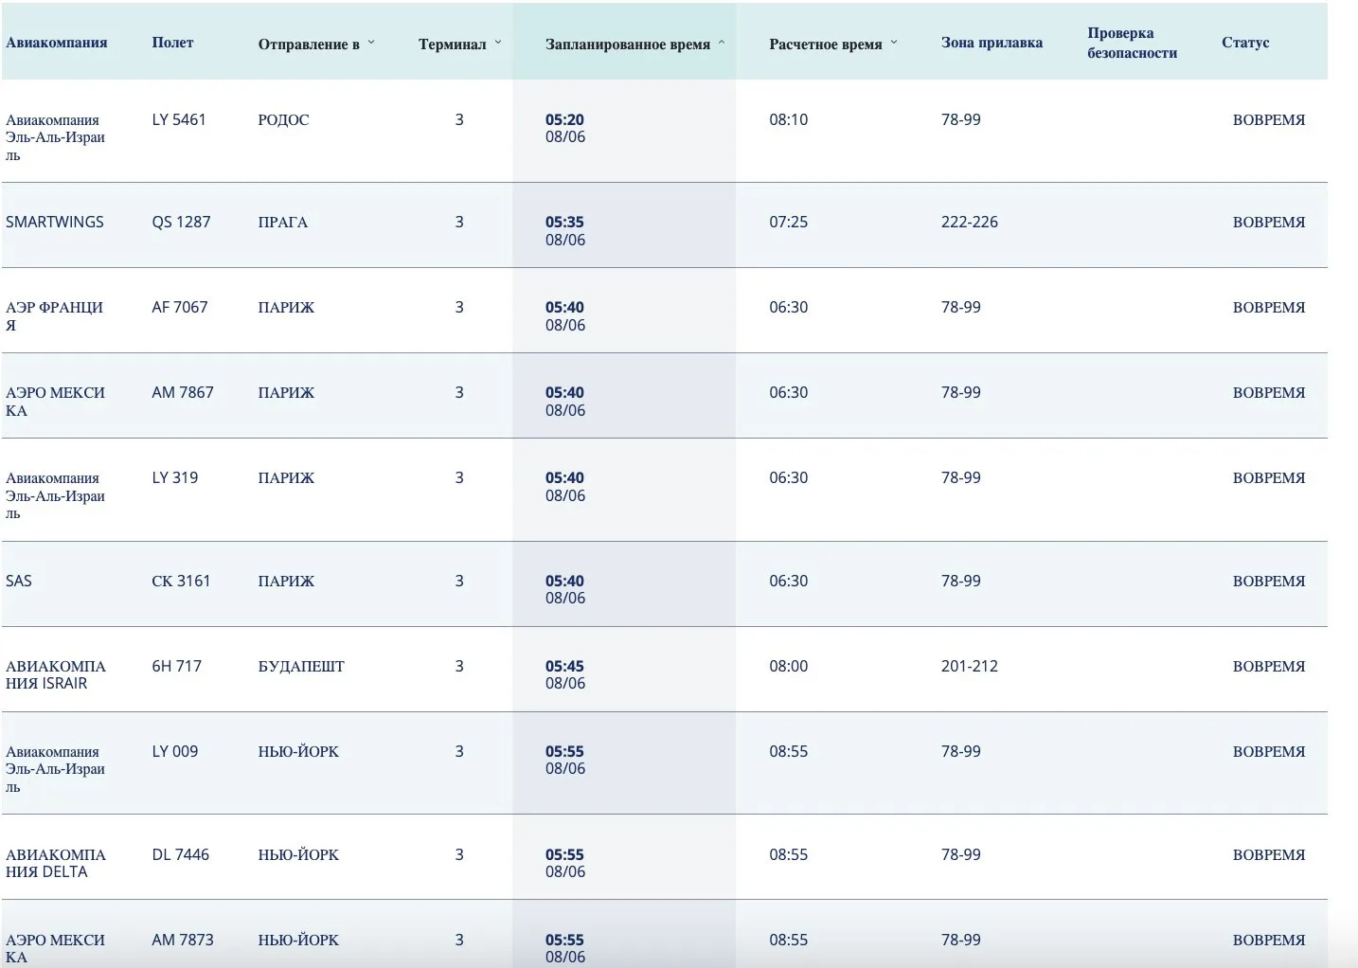The image size is (1358, 968).
Task: Click estimated time 07:25
Action: click(789, 222)
